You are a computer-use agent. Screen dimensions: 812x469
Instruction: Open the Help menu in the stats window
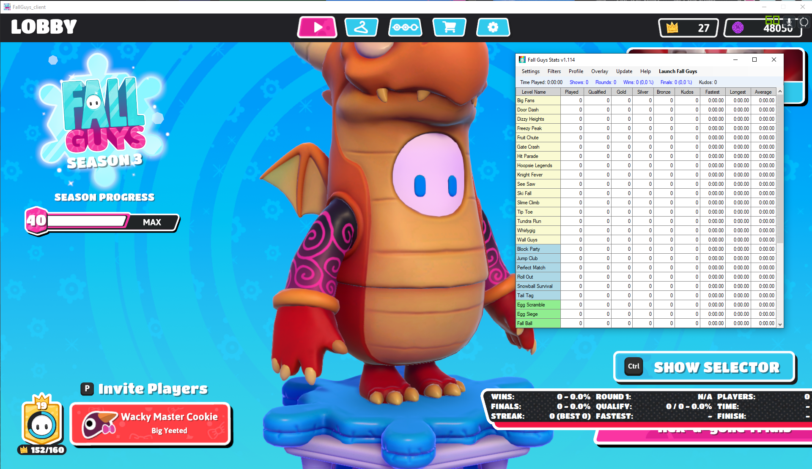point(645,71)
